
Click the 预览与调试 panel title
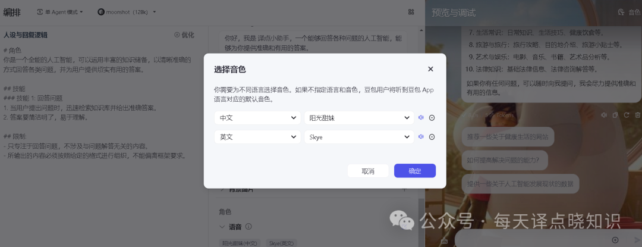click(x=454, y=12)
